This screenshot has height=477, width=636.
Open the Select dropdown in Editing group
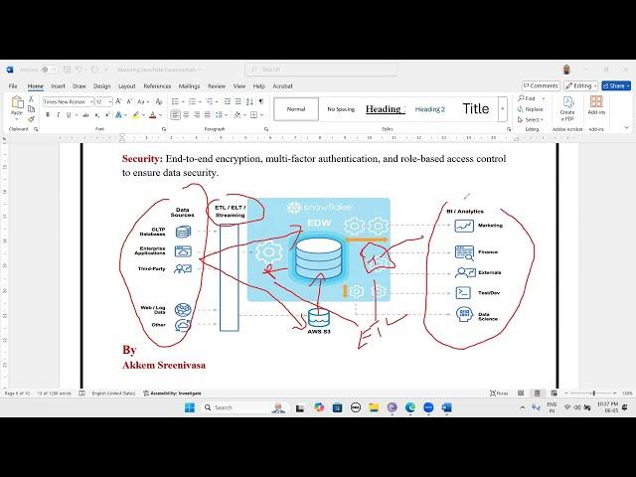click(531, 119)
